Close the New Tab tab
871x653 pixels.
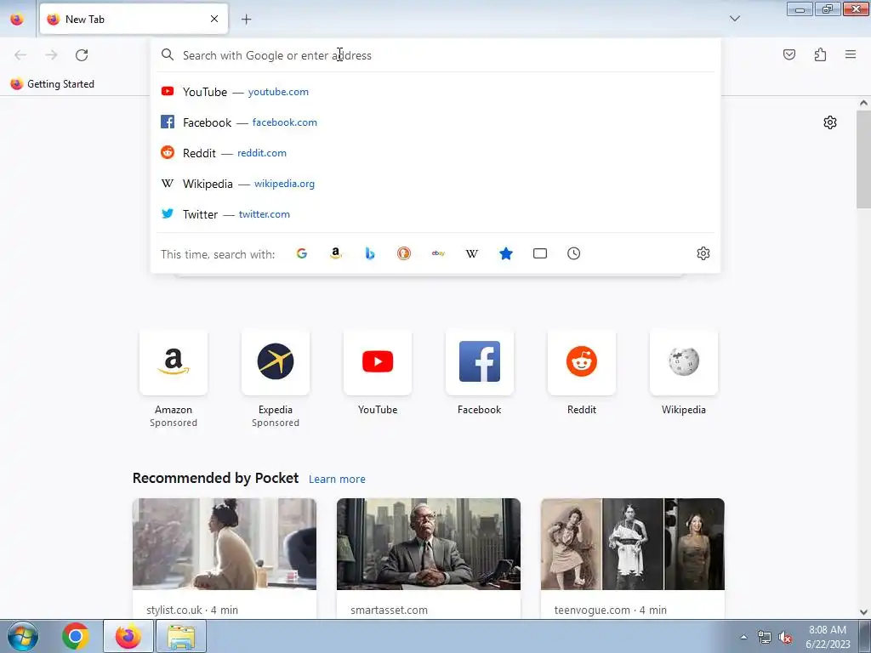(214, 19)
